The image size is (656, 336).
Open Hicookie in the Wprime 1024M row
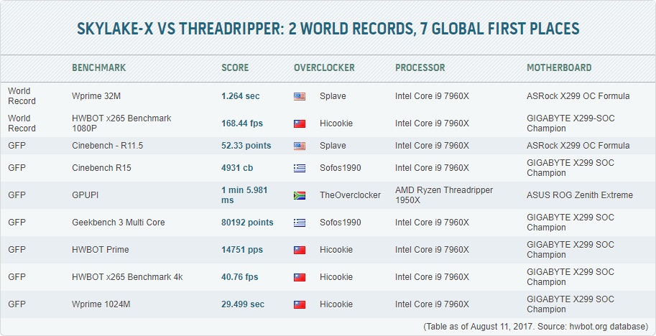pyautogui.click(x=336, y=304)
